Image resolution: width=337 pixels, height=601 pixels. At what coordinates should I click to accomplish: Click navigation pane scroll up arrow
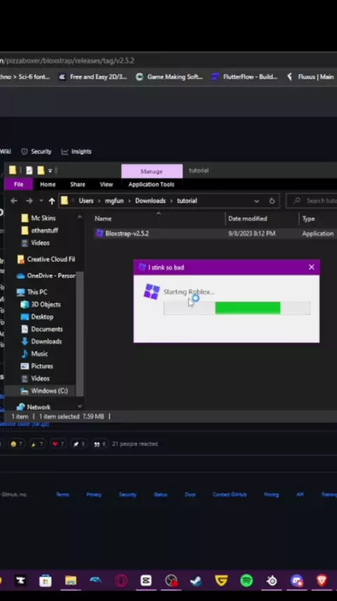click(79, 217)
